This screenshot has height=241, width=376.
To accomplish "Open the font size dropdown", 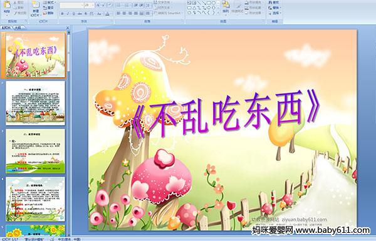I will pyautogui.click(x=93, y=5).
